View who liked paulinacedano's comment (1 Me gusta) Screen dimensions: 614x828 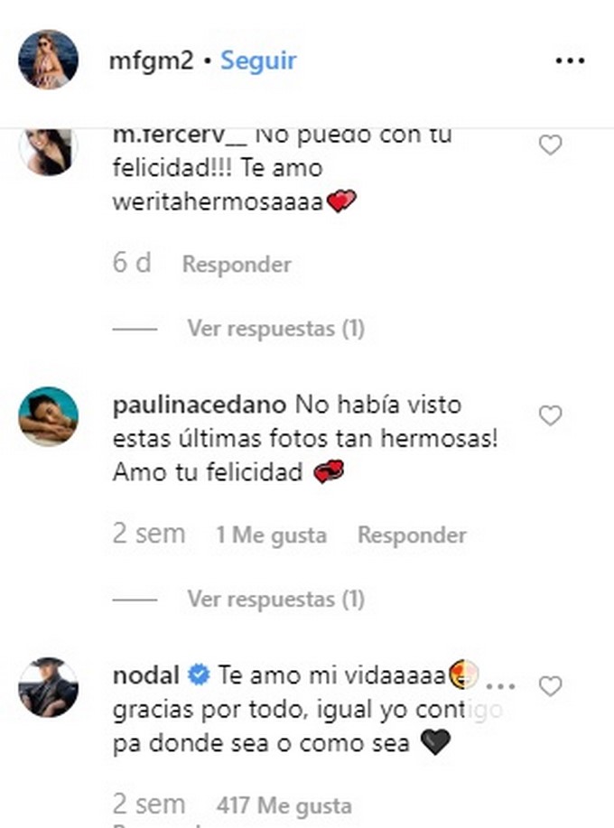[272, 535]
